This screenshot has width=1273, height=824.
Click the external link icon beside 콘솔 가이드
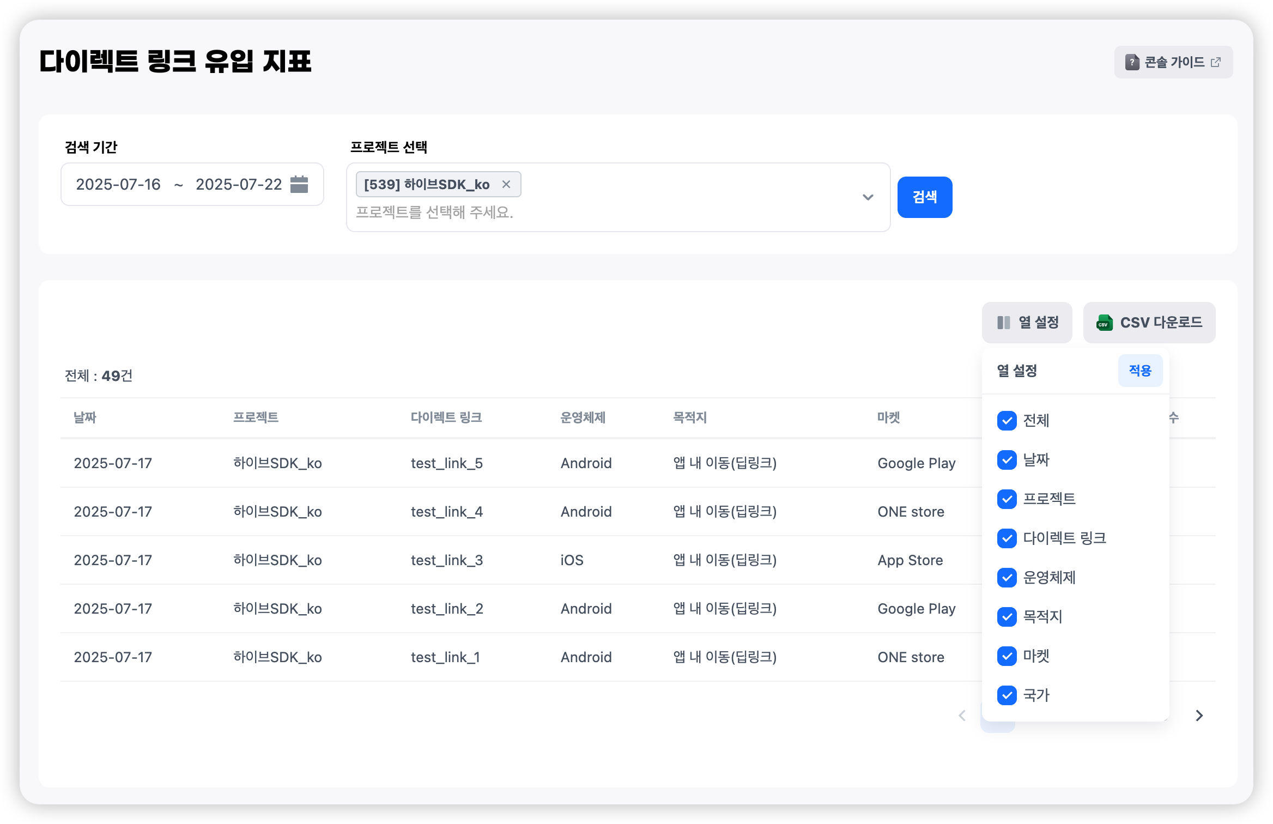pyautogui.click(x=1215, y=62)
